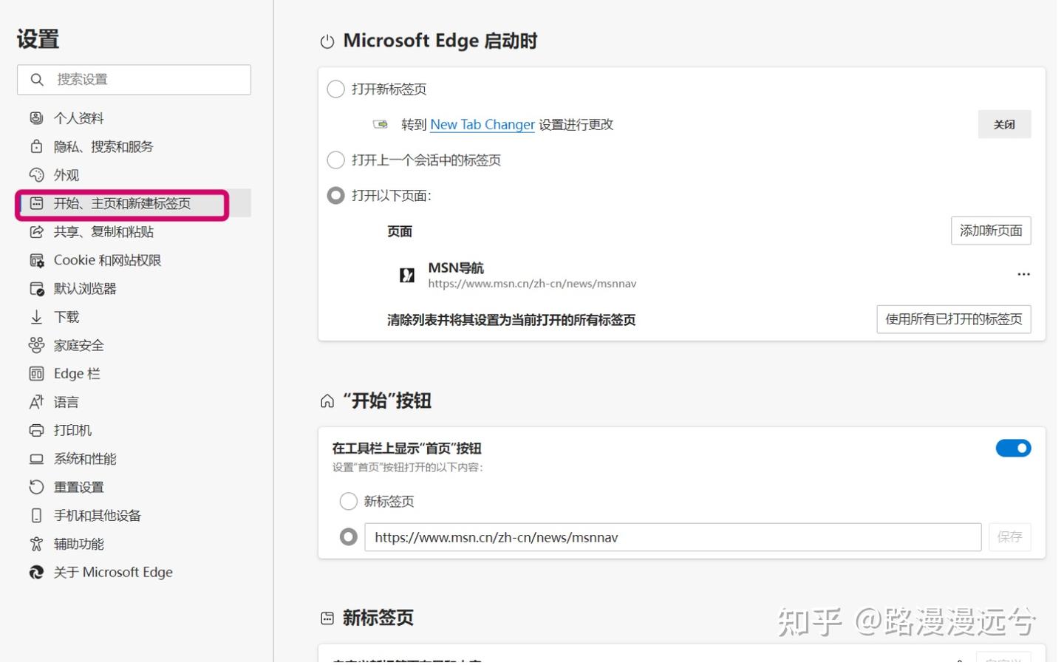Click the browser icon beside 默认浏览器
Viewport: 1064px width, 665px height.
36,288
